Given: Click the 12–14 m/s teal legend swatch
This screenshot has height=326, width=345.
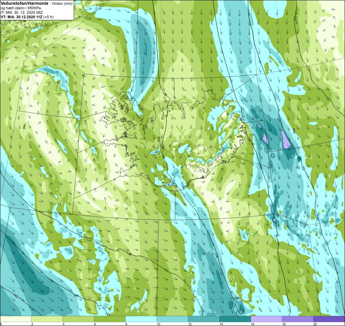Looking at the screenshot, I should (x=204, y=318).
